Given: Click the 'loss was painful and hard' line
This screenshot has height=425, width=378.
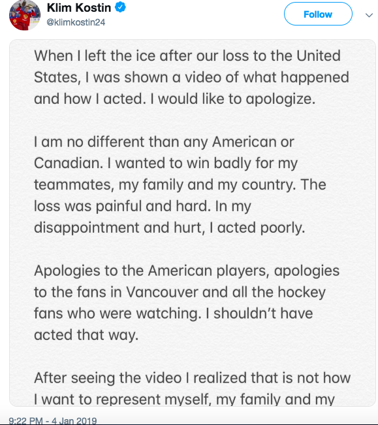Looking at the screenshot, I should pyautogui.click(x=142, y=206).
